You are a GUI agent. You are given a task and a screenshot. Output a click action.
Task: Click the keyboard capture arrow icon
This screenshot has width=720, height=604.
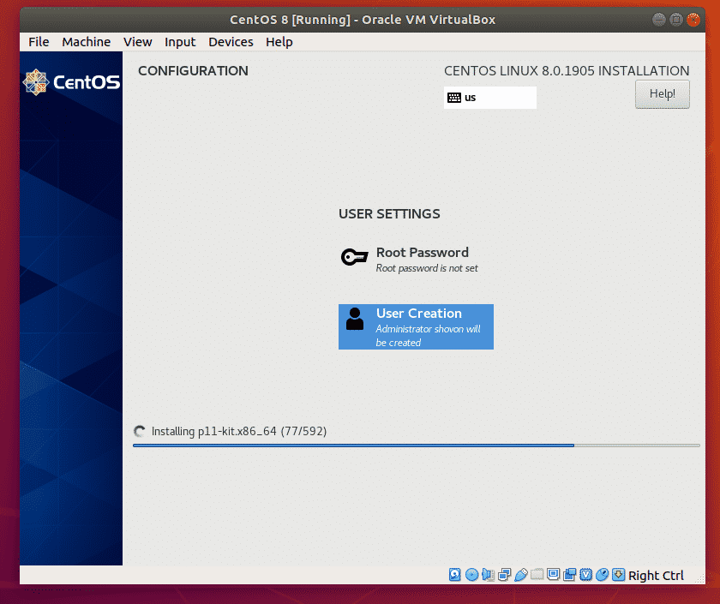point(619,575)
